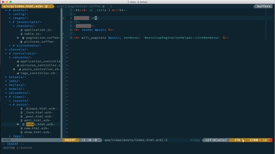Open show.html.erb view

pos(37,132)
